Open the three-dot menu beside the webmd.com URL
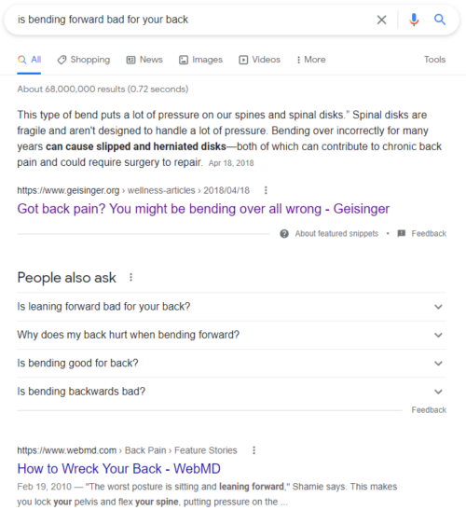Image resolution: width=466 pixels, height=524 pixels. click(254, 450)
